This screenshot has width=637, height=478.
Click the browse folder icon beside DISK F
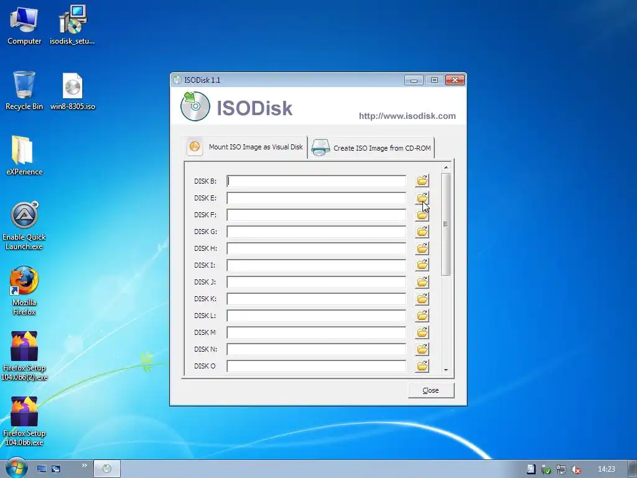click(x=422, y=215)
